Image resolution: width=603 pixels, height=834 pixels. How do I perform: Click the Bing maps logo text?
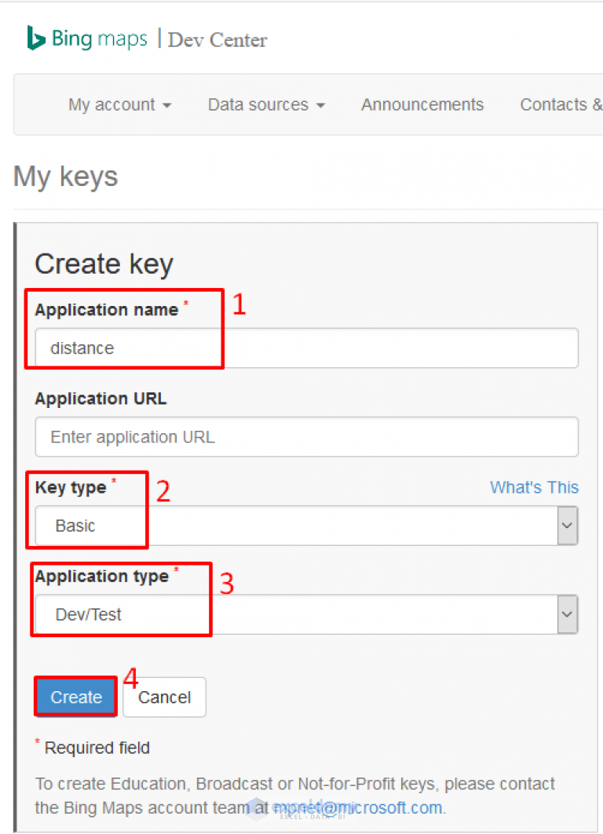(99, 38)
